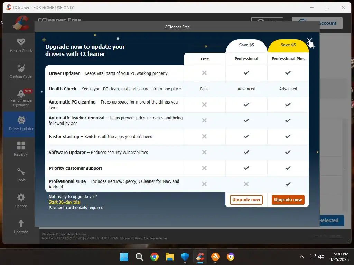The height and width of the screenshot is (265, 354).
Task: Open network status in system tray
Action: pos(313,257)
